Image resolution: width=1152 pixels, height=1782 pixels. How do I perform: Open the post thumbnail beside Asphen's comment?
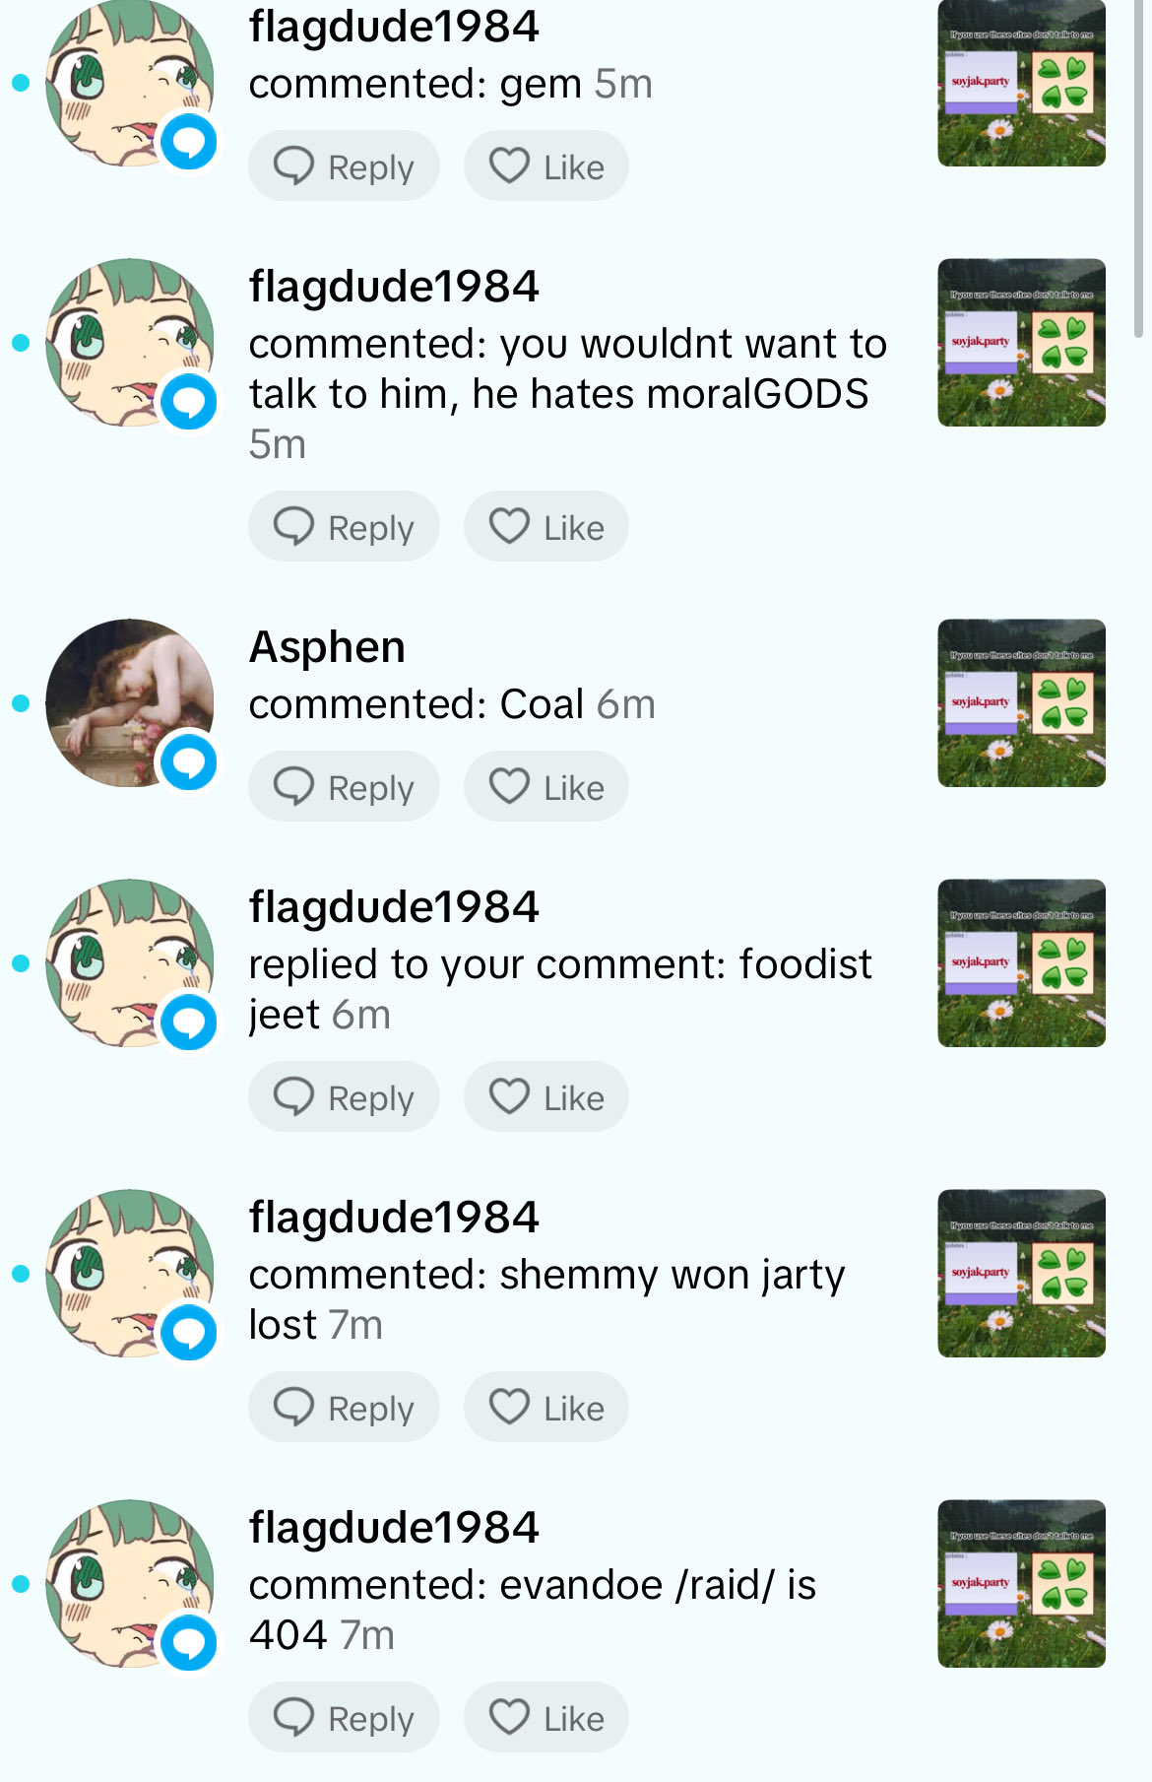click(x=1022, y=703)
